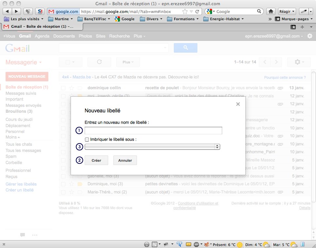The height and width of the screenshot is (248, 316).
Task: Click the eyedropper tool icon in the browser toolbar
Action: (304, 11)
